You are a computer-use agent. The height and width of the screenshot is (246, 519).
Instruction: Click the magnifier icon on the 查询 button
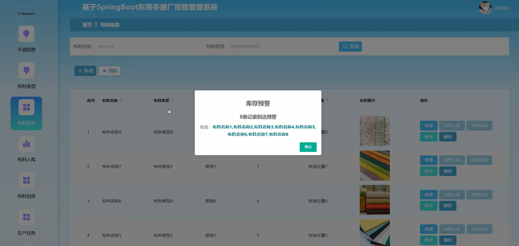coord(345,46)
